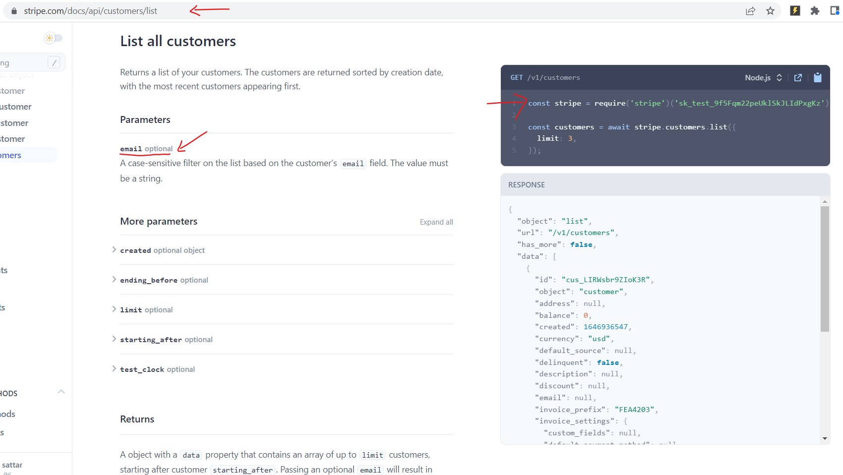Click the "address": null line
The image size is (843, 475).
570,303
